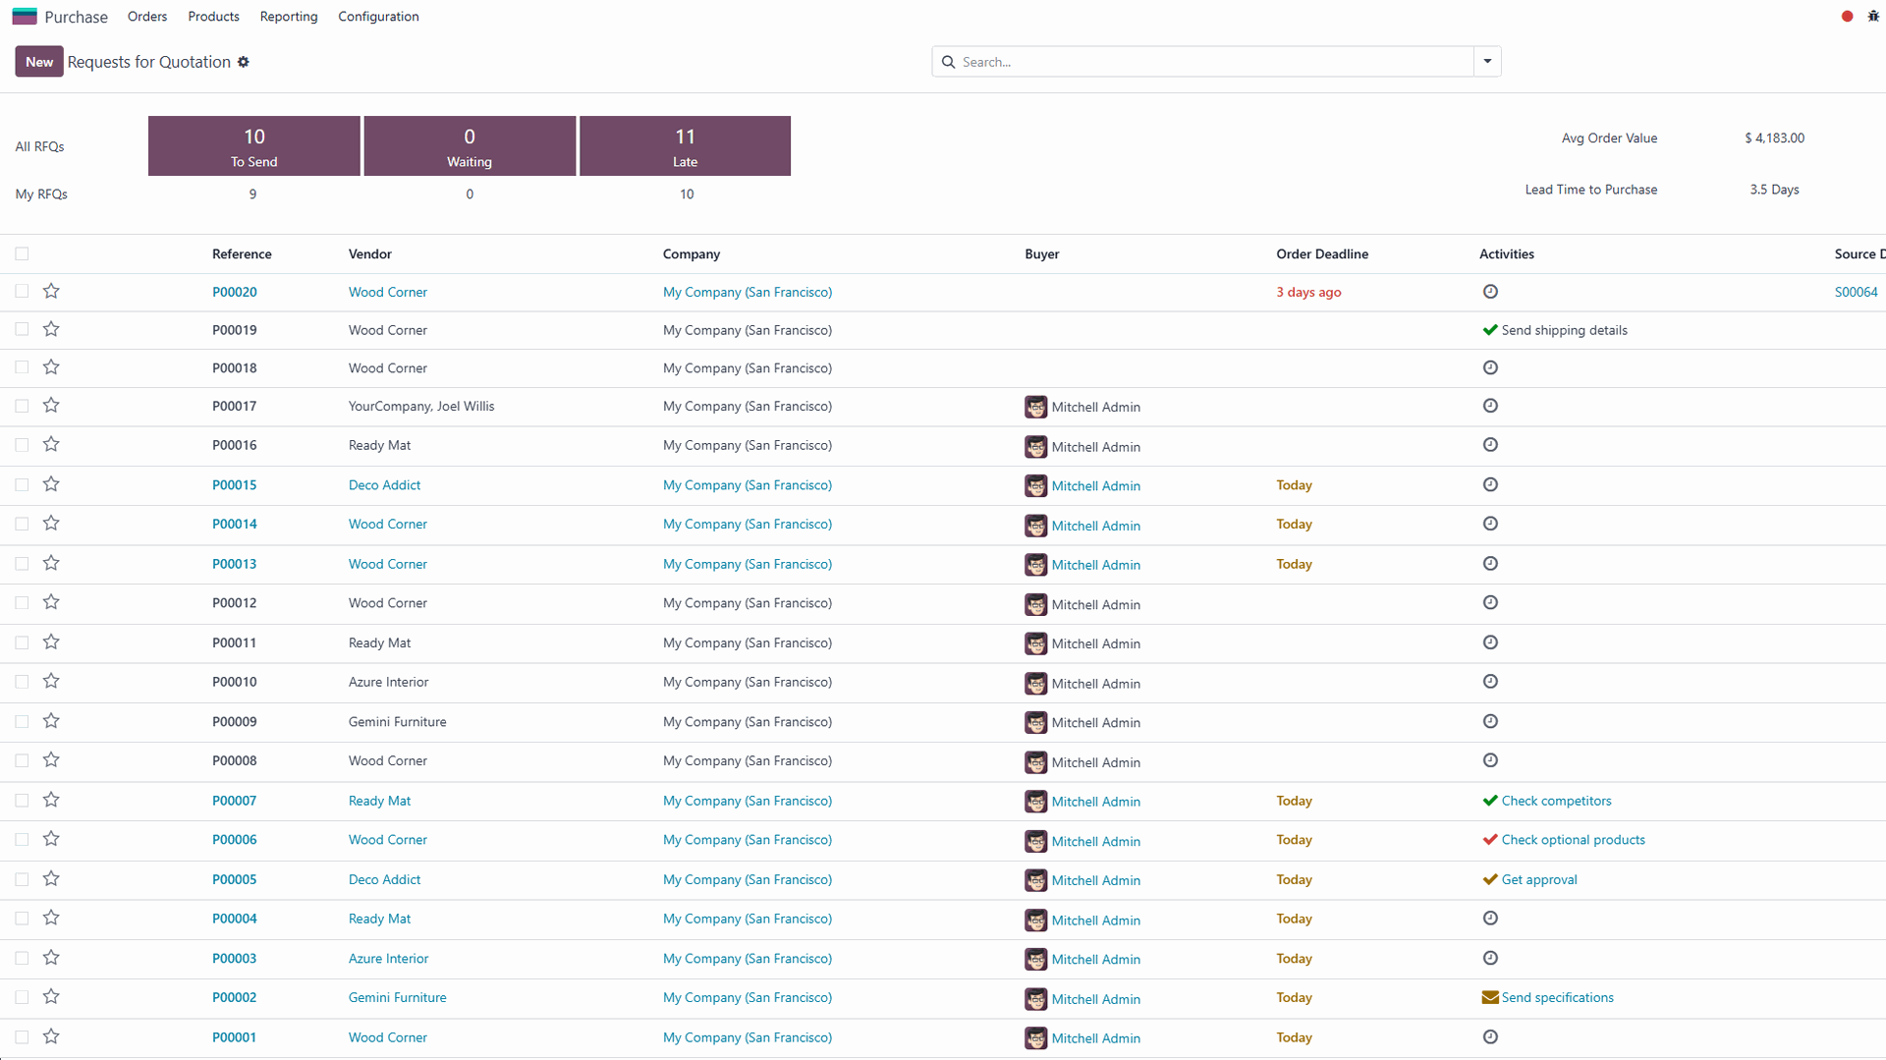Open the Configuration menu
1886x1060 pixels.
pyautogui.click(x=378, y=17)
